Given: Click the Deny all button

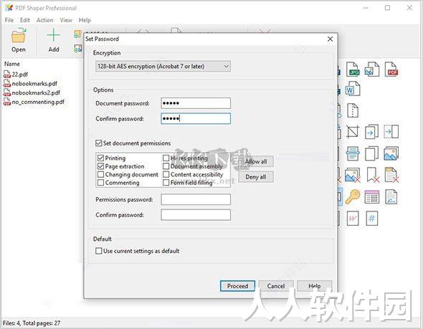Looking at the screenshot, I should (256, 177).
